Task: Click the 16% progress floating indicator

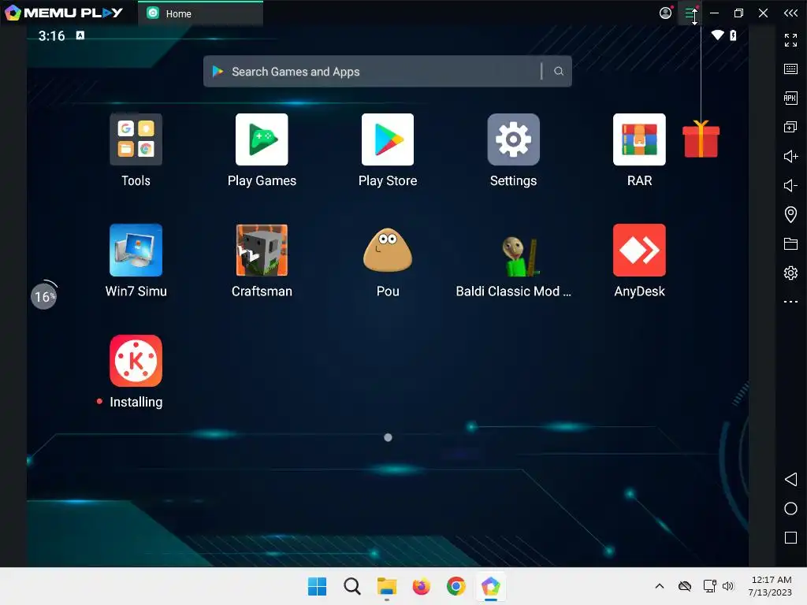Action: 44,296
